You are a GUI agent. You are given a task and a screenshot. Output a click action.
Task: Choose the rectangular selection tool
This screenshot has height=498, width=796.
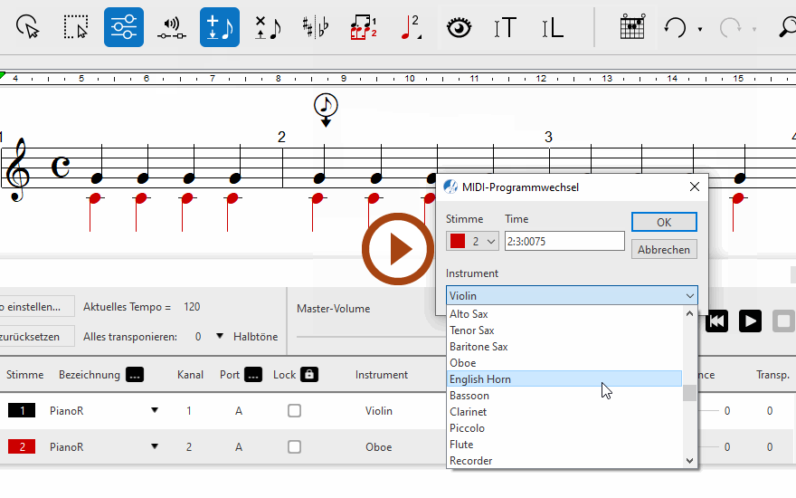[x=77, y=27]
